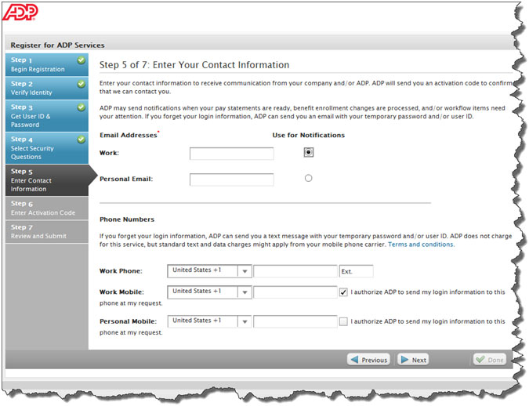Open Step 3 Get User ID & Password
Image resolution: width=529 pixels, height=406 pixels.
point(47,116)
